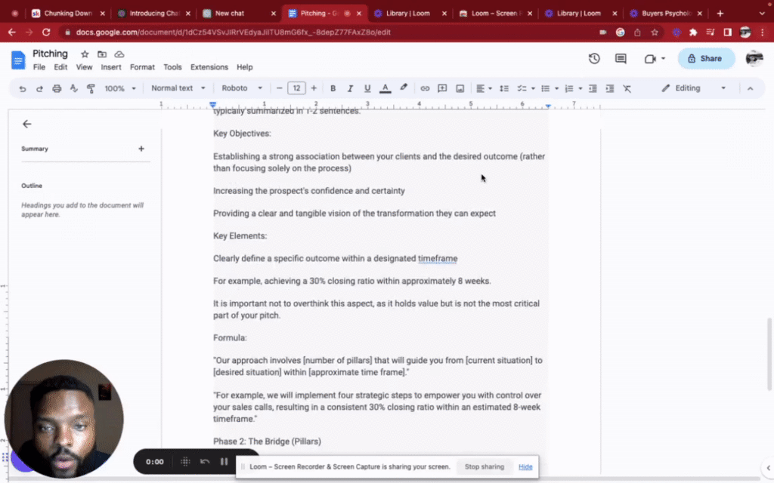Apply numbered list formatting
The width and height of the screenshot is (774, 483).
(568, 89)
